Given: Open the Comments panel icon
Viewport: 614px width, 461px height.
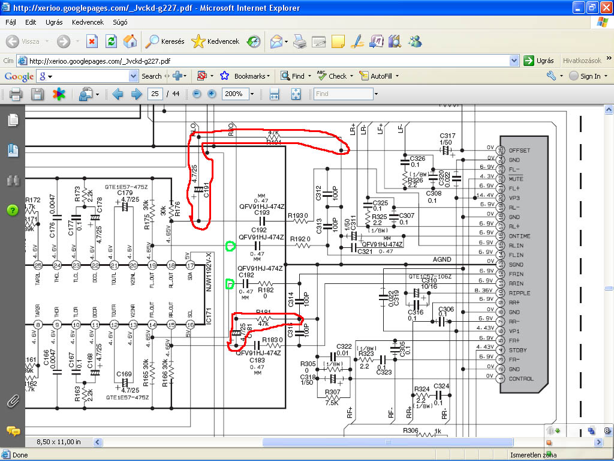Looking at the screenshot, I should [x=13, y=430].
